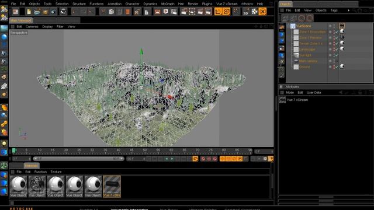Open the Plugins main menu
The height and width of the screenshot is (210, 374).
(207, 4)
